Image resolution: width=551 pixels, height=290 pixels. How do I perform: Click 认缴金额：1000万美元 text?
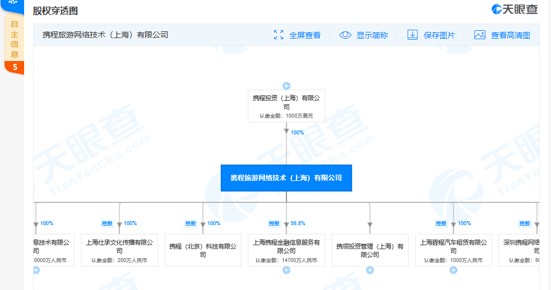point(286,116)
